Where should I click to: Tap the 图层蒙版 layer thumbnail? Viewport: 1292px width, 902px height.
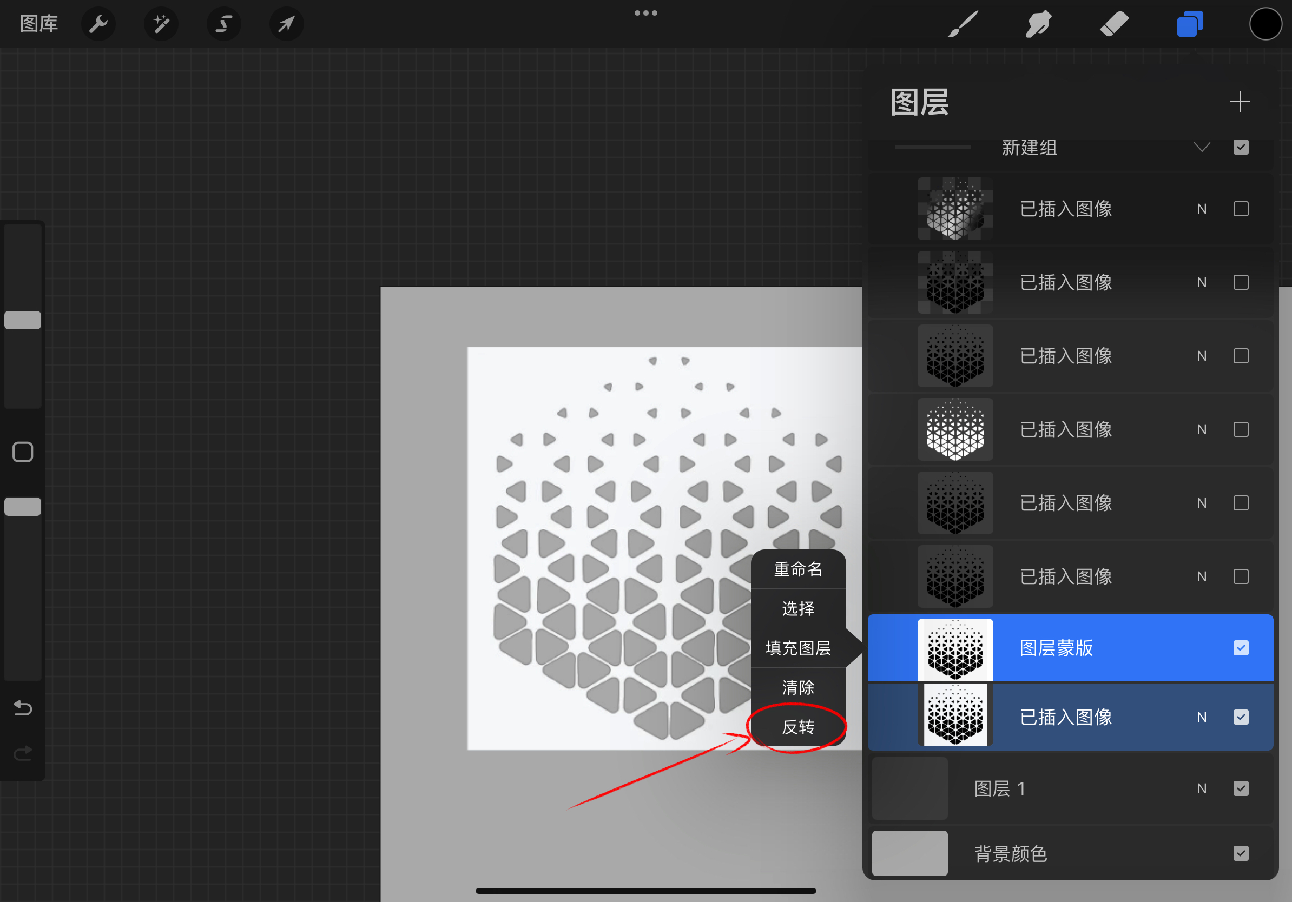click(x=955, y=648)
